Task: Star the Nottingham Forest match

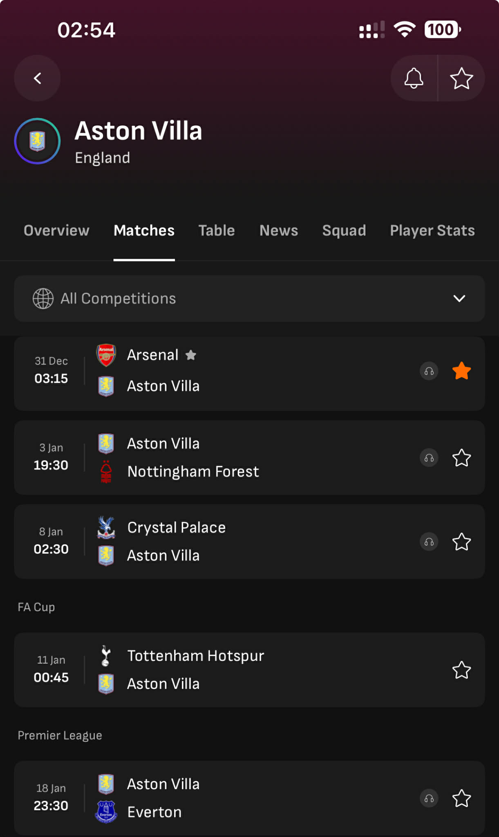Action: (461, 458)
